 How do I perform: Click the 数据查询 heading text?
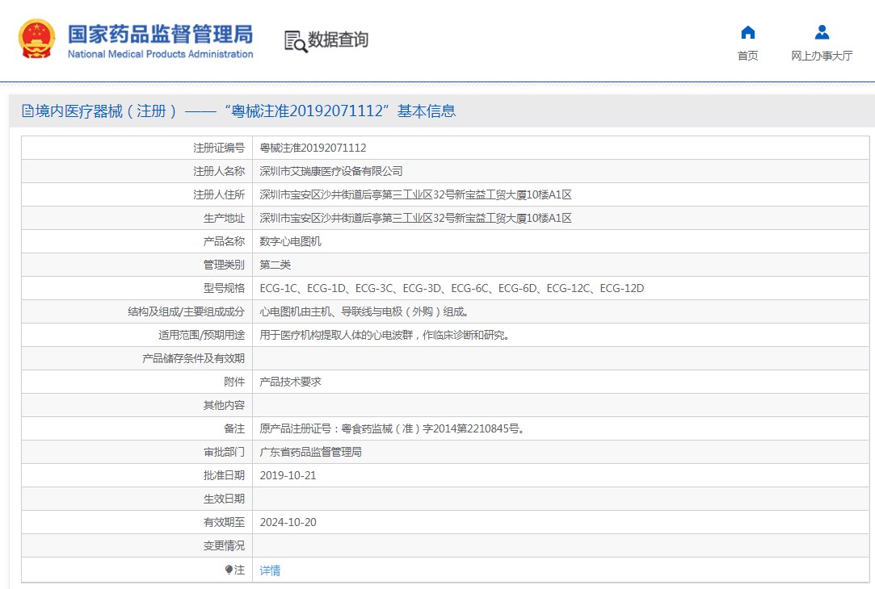point(339,40)
